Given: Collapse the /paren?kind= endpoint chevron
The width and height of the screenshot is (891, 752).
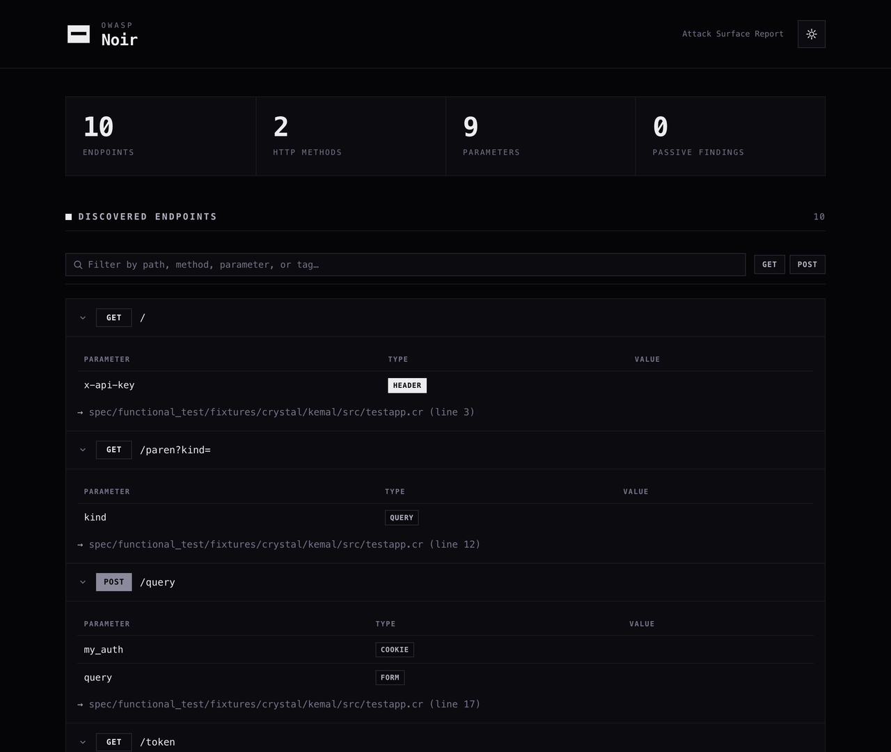Looking at the screenshot, I should point(83,450).
